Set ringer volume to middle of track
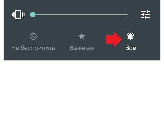Image resolution: width=164 pixels, height=130 pixels. coord(80,15)
